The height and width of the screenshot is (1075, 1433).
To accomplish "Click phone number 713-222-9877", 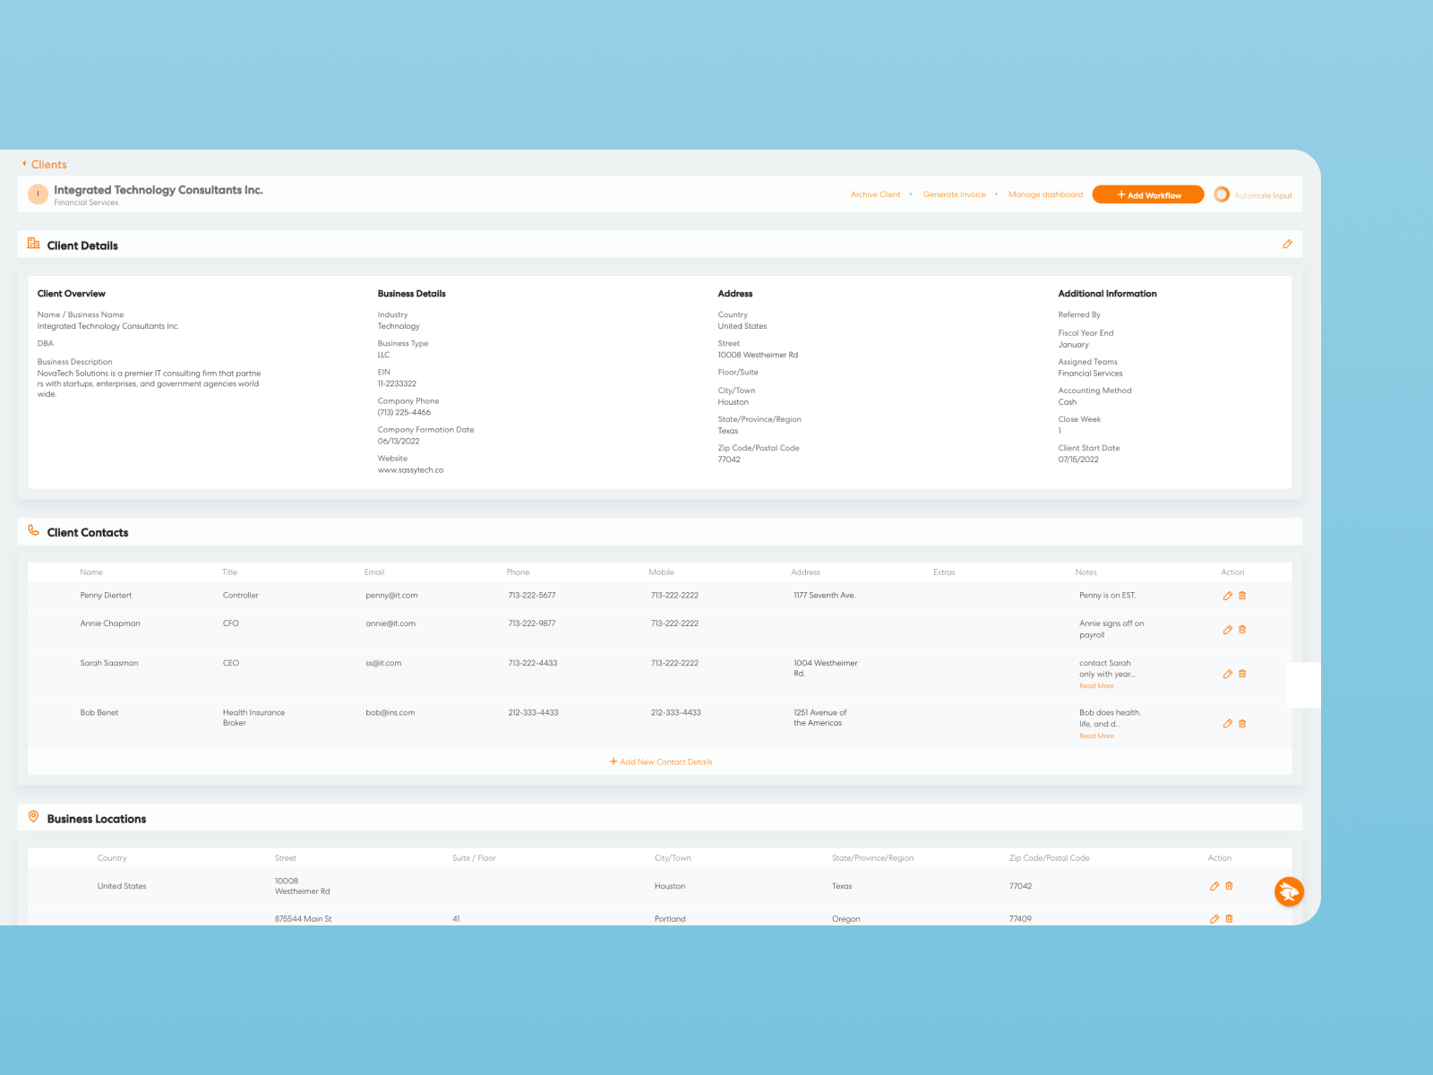I will pos(532,623).
